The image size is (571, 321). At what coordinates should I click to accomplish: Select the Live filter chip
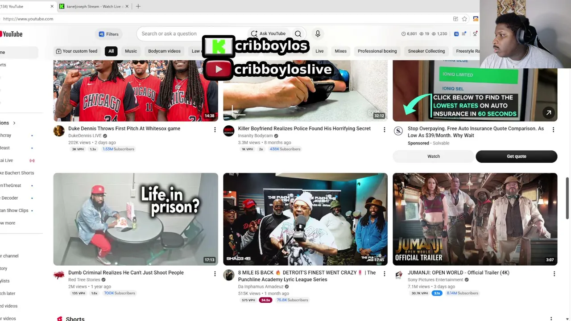click(x=319, y=51)
